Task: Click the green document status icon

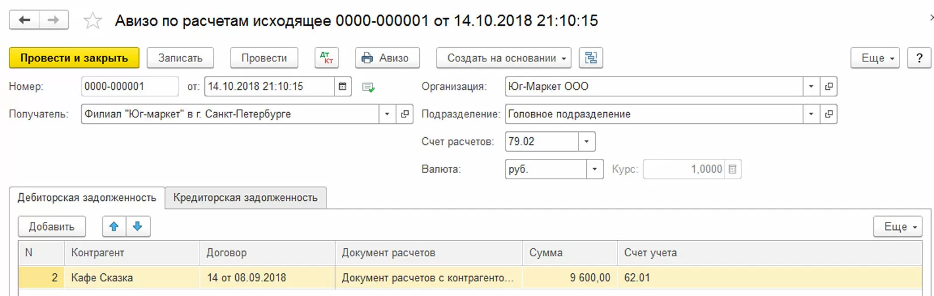Action: (x=368, y=87)
